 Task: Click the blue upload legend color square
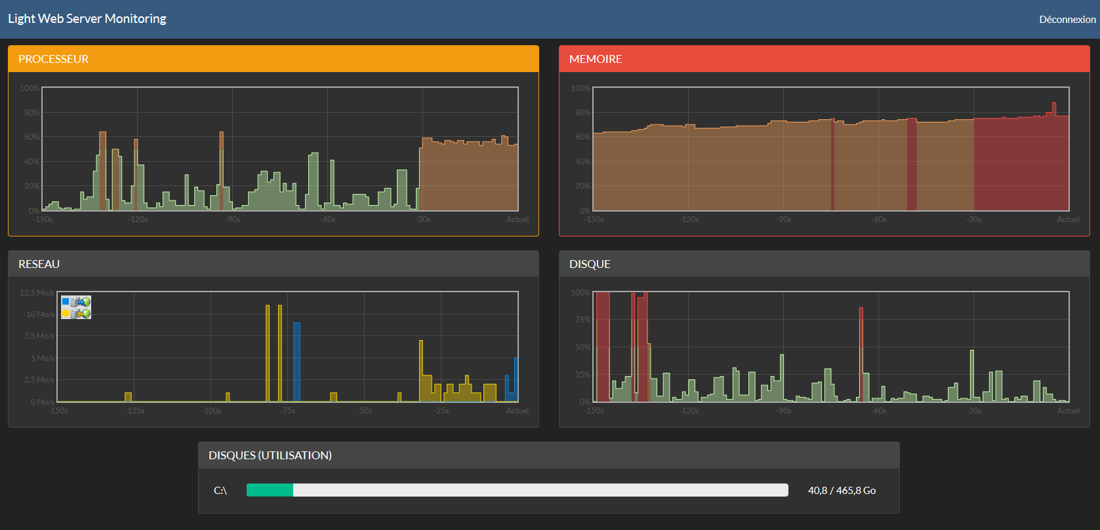[x=66, y=302]
